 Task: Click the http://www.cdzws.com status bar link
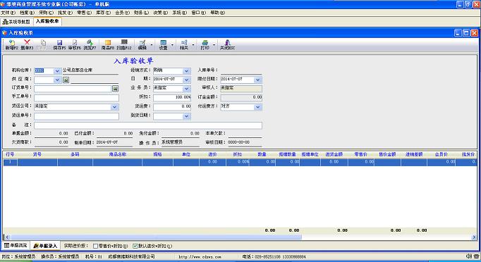point(200,256)
